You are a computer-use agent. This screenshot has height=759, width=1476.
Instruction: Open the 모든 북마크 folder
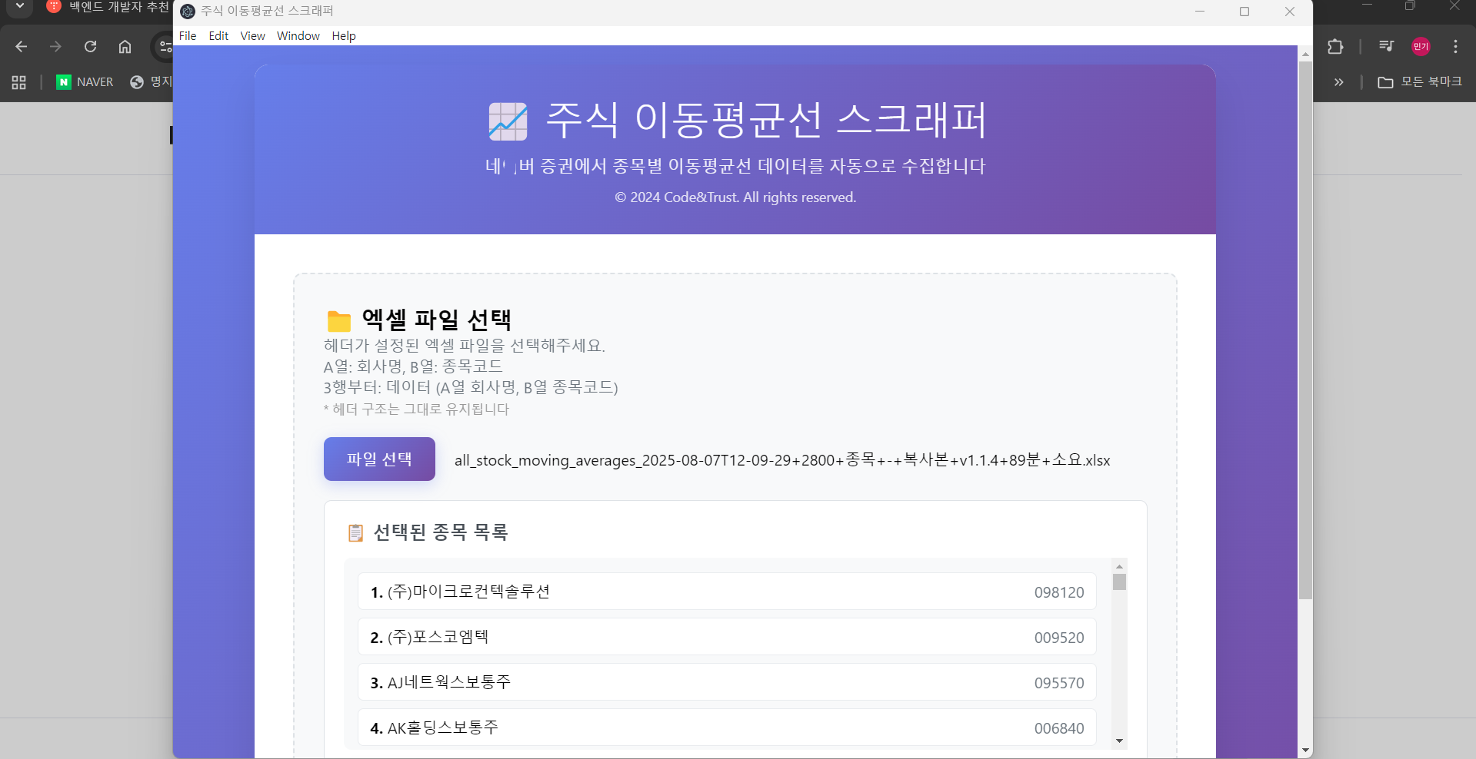[x=1420, y=82]
